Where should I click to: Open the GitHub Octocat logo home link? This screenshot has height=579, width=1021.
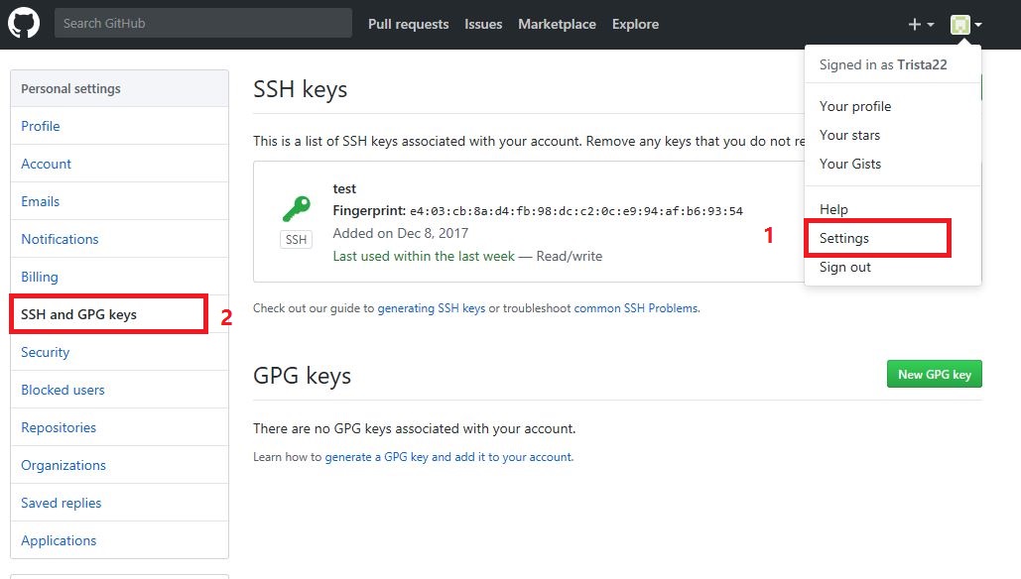[24, 24]
